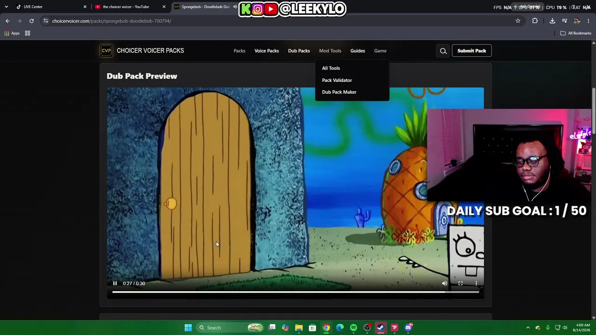Open Spotify from the taskbar

[353, 328]
